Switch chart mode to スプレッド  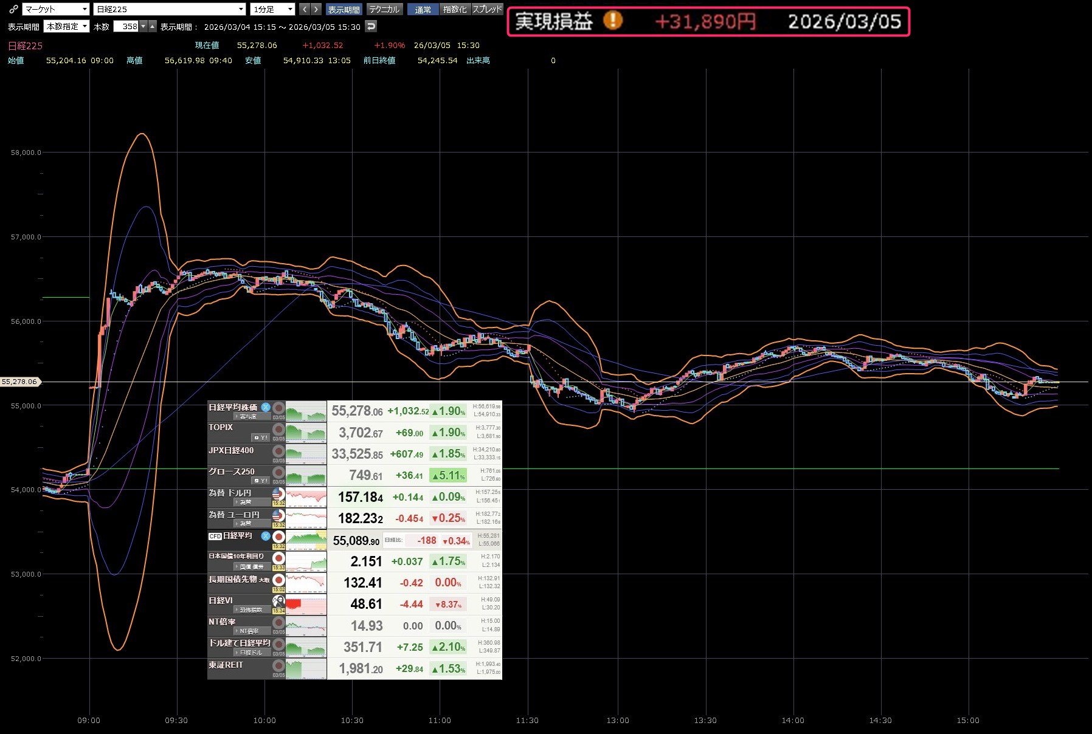[x=487, y=9]
